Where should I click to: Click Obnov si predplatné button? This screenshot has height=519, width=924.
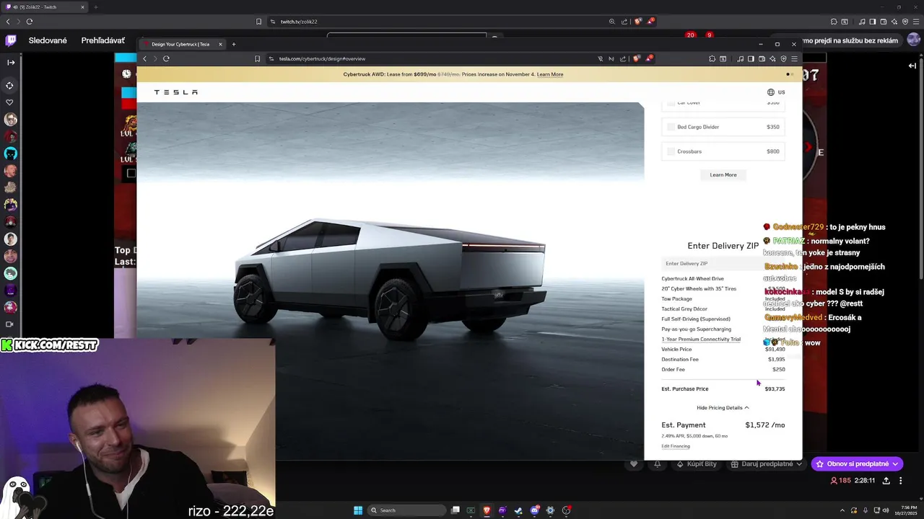[x=857, y=464]
